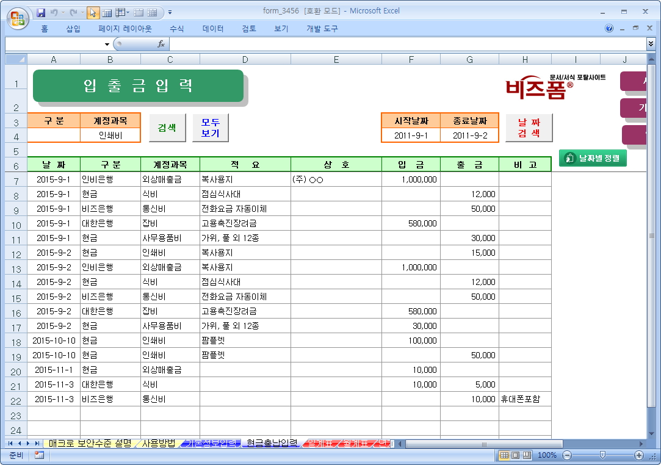This screenshot has height=465, width=661.
Task: Expand the formula bar with the chevron
Action: 651,44
